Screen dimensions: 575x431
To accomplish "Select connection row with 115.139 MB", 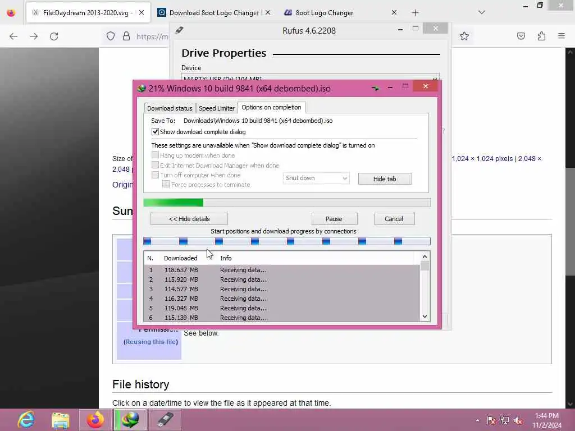I will click(x=282, y=318).
